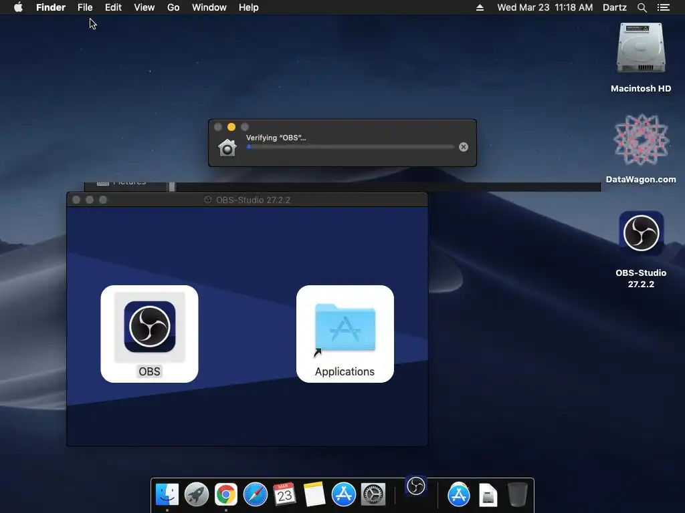Open the Applications folder stack beside the disk image in the Dock
This screenshot has height=513, width=685.
(459, 495)
